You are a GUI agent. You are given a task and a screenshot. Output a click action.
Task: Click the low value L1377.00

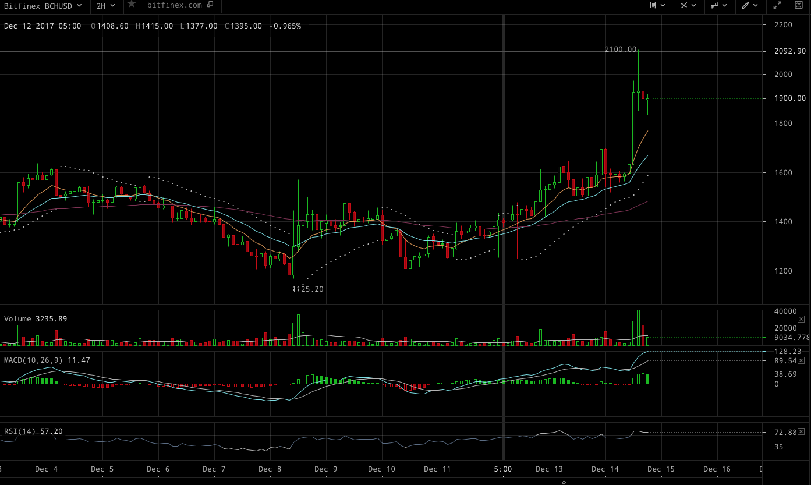pyautogui.click(x=199, y=26)
